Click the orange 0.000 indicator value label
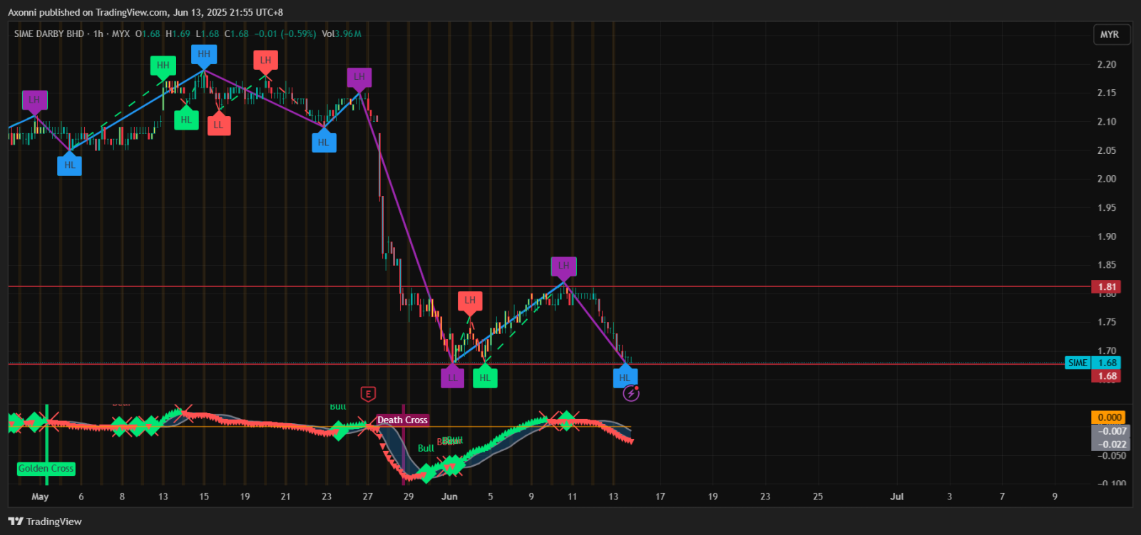This screenshot has width=1141, height=535. point(1109,417)
